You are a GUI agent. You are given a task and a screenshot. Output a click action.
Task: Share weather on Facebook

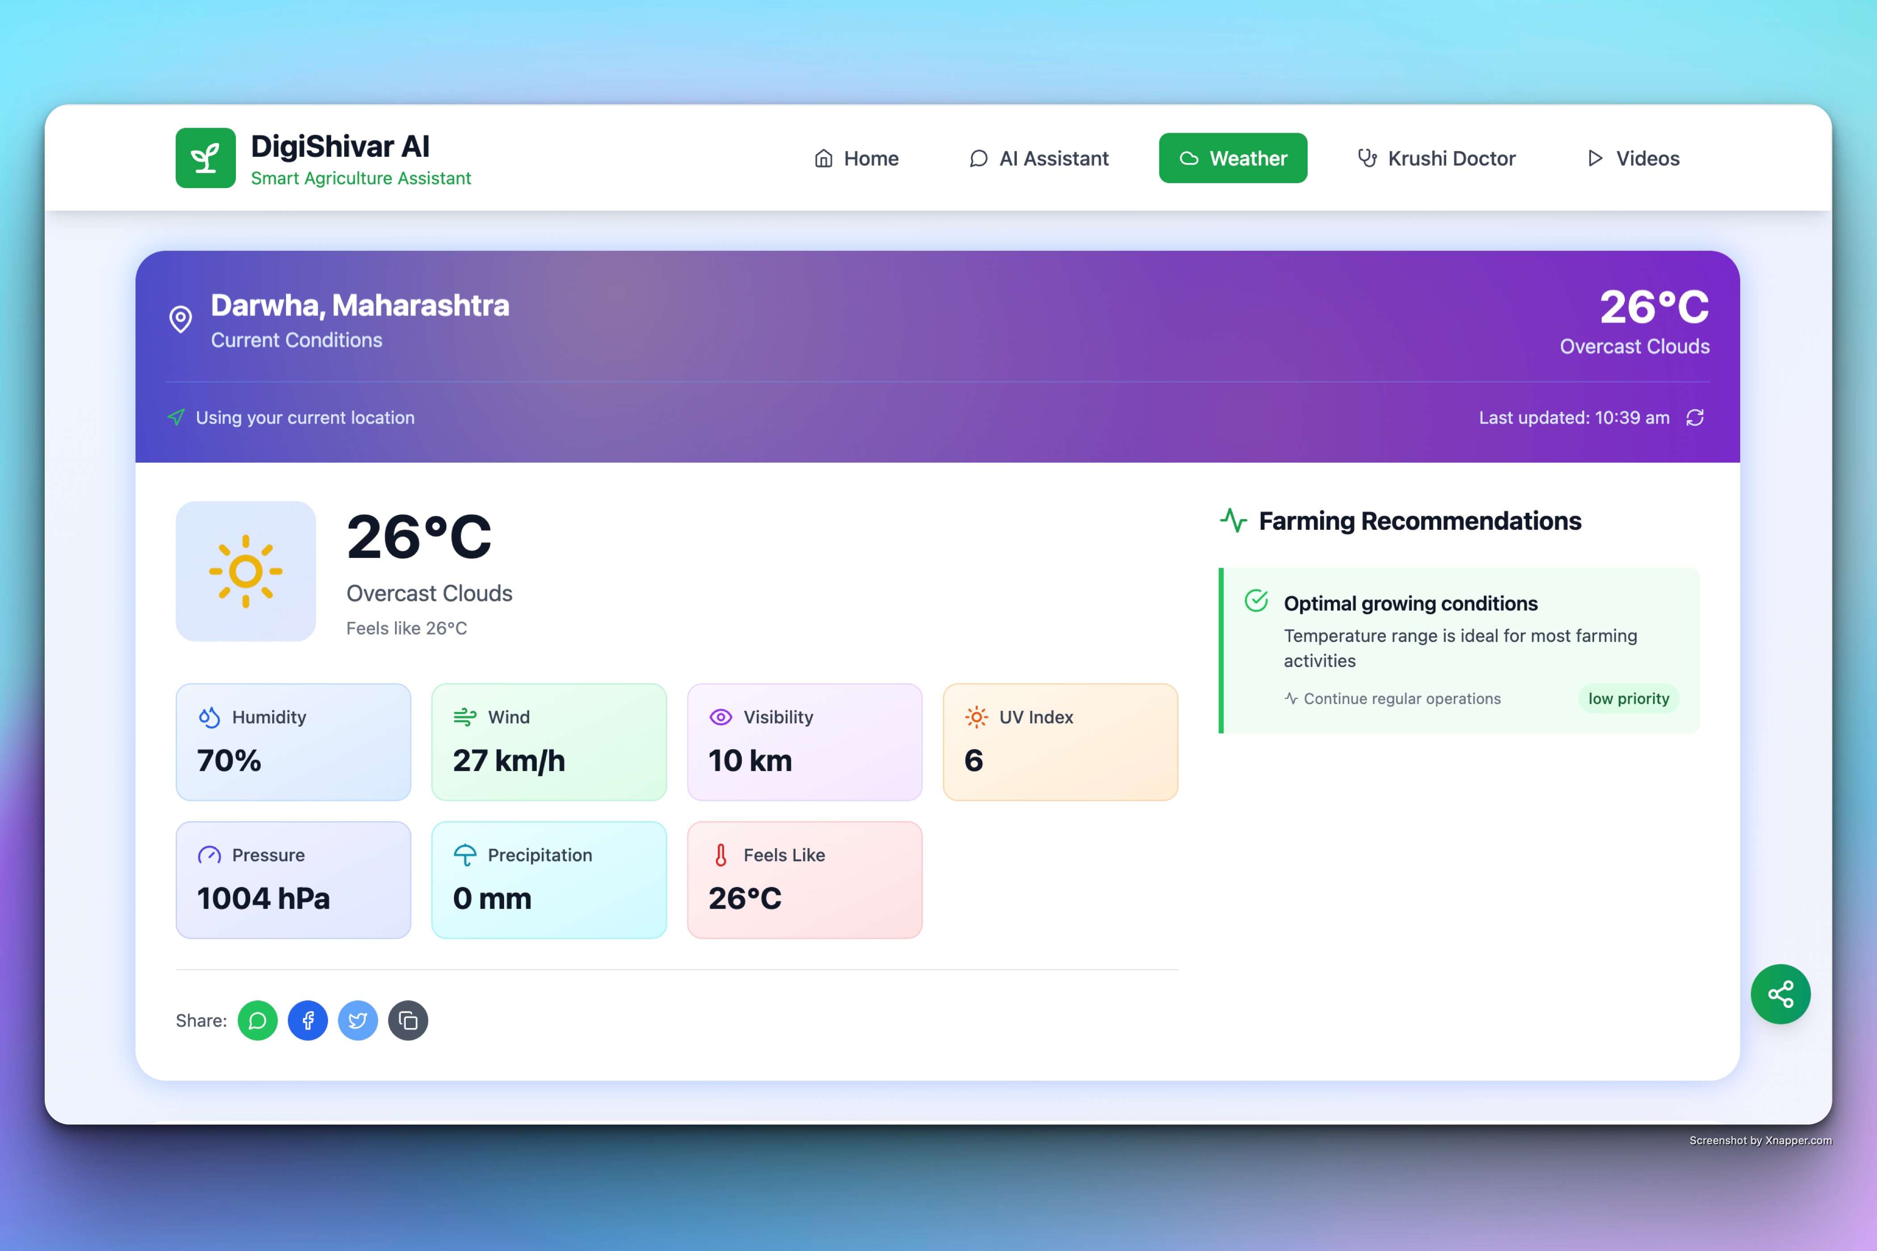[x=307, y=1020]
